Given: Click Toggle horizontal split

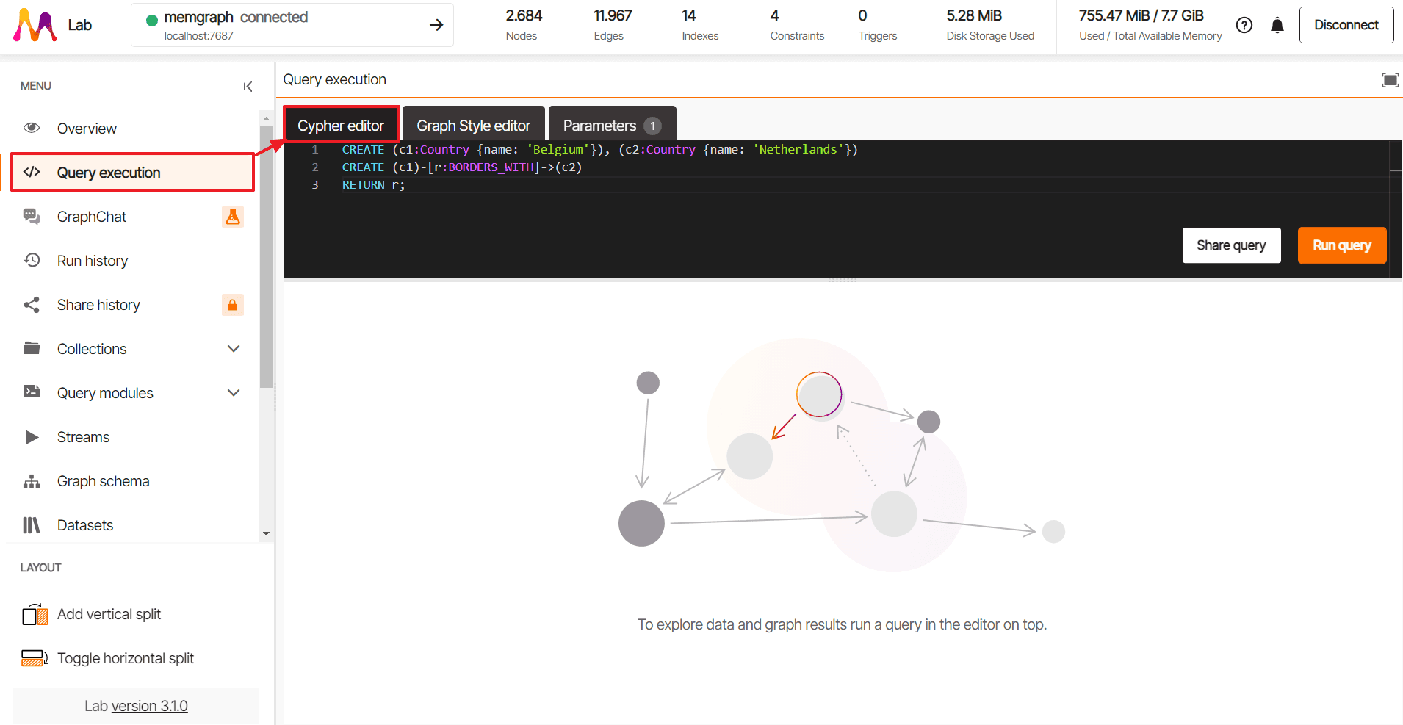Looking at the screenshot, I should point(126,658).
